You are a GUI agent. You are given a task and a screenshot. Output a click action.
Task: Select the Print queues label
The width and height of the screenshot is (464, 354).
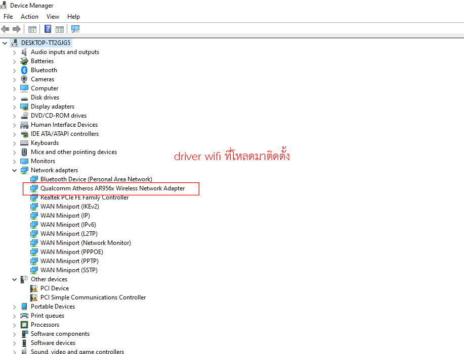tap(48, 316)
